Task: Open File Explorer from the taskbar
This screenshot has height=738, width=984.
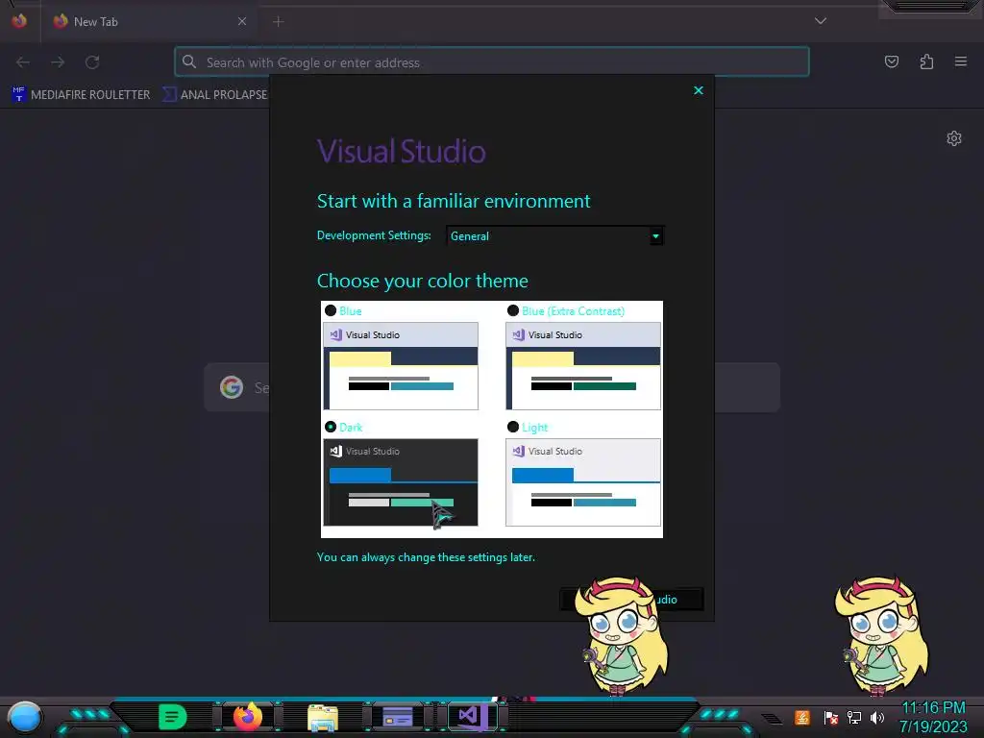Action: [323, 718]
